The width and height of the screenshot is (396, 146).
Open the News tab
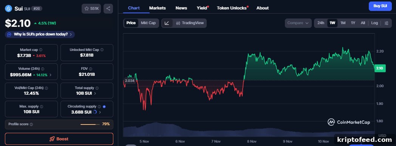click(181, 8)
